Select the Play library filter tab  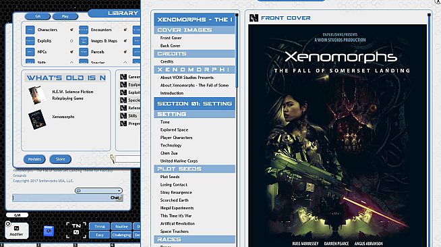pos(65,16)
